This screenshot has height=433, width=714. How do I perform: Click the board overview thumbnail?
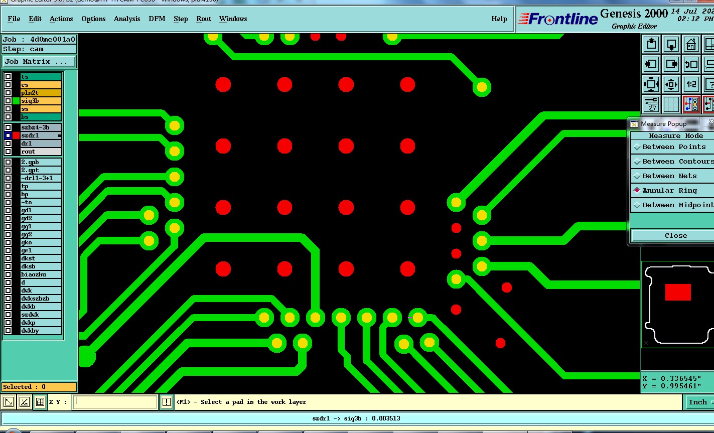click(x=678, y=305)
